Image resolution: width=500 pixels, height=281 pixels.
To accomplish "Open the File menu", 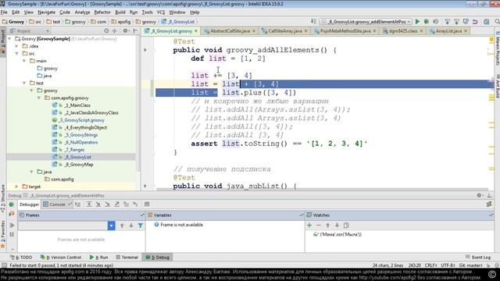I will coord(4,12).
